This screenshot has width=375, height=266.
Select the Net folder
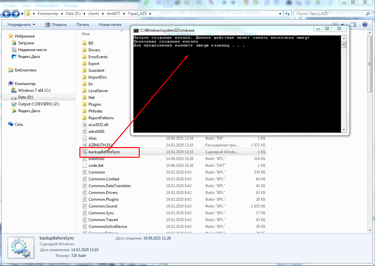91,98
